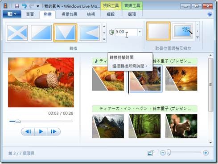The width and height of the screenshot is (218, 164).
Task: Click the greyed Redo arrow icon
Action: tap(32, 6)
